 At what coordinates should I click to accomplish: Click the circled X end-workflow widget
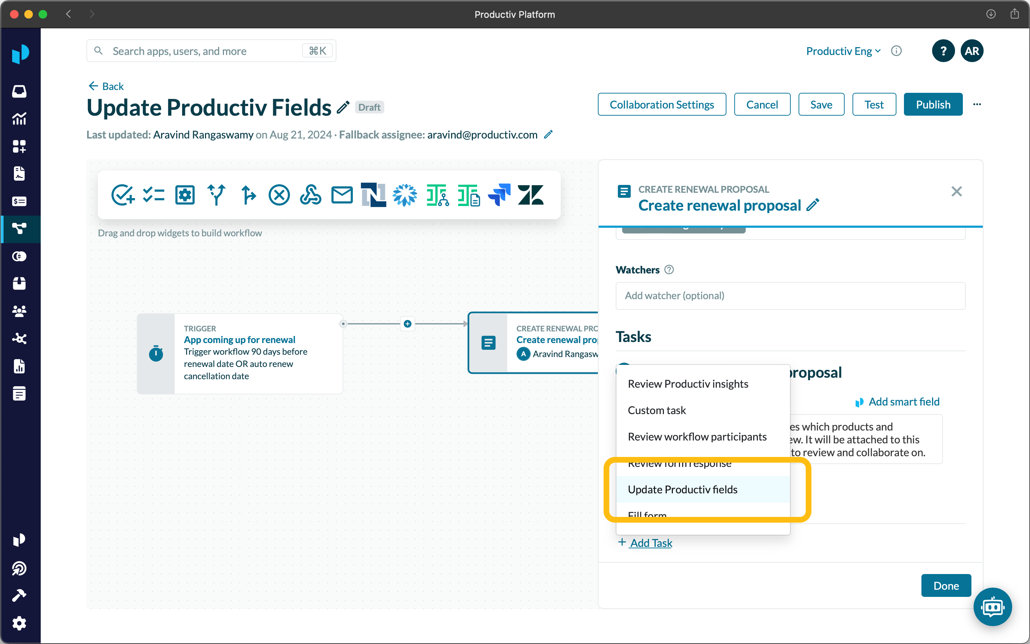(x=279, y=195)
